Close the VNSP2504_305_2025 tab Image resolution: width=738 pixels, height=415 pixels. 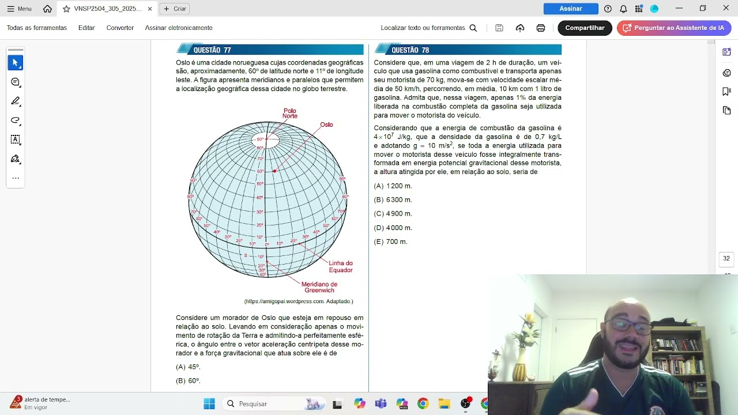click(150, 9)
